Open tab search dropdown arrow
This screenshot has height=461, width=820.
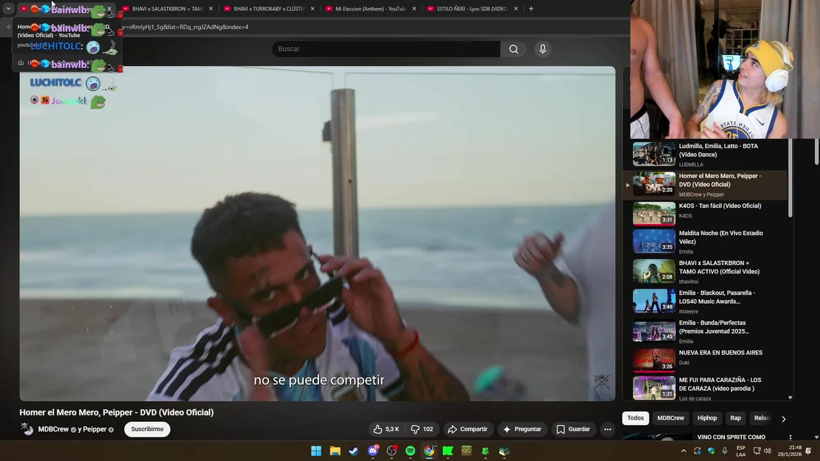pos(8,9)
